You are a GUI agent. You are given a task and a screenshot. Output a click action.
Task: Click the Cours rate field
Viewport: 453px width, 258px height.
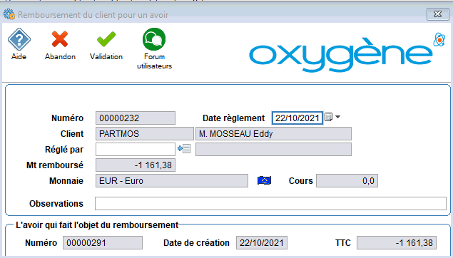[x=347, y=180]
